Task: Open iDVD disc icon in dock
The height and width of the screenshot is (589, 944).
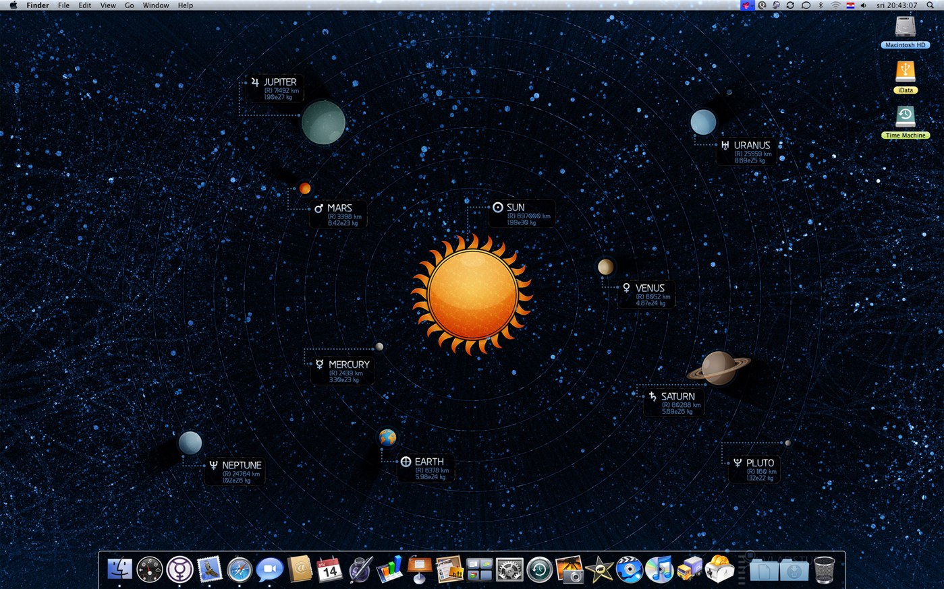Action: click(x=630, y=570)
